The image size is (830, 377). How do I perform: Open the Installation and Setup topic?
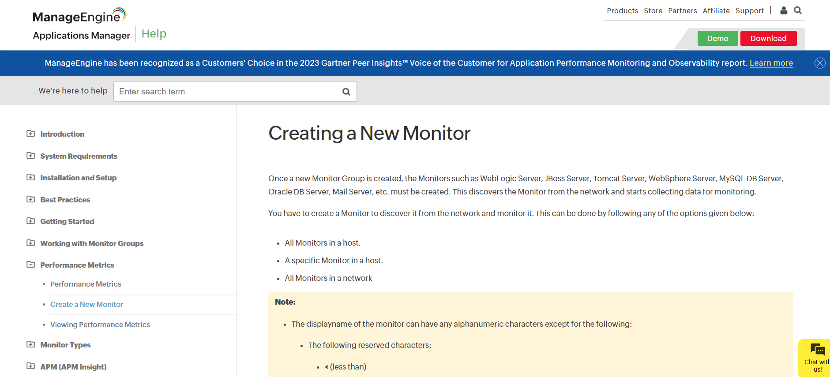[79, 178]
